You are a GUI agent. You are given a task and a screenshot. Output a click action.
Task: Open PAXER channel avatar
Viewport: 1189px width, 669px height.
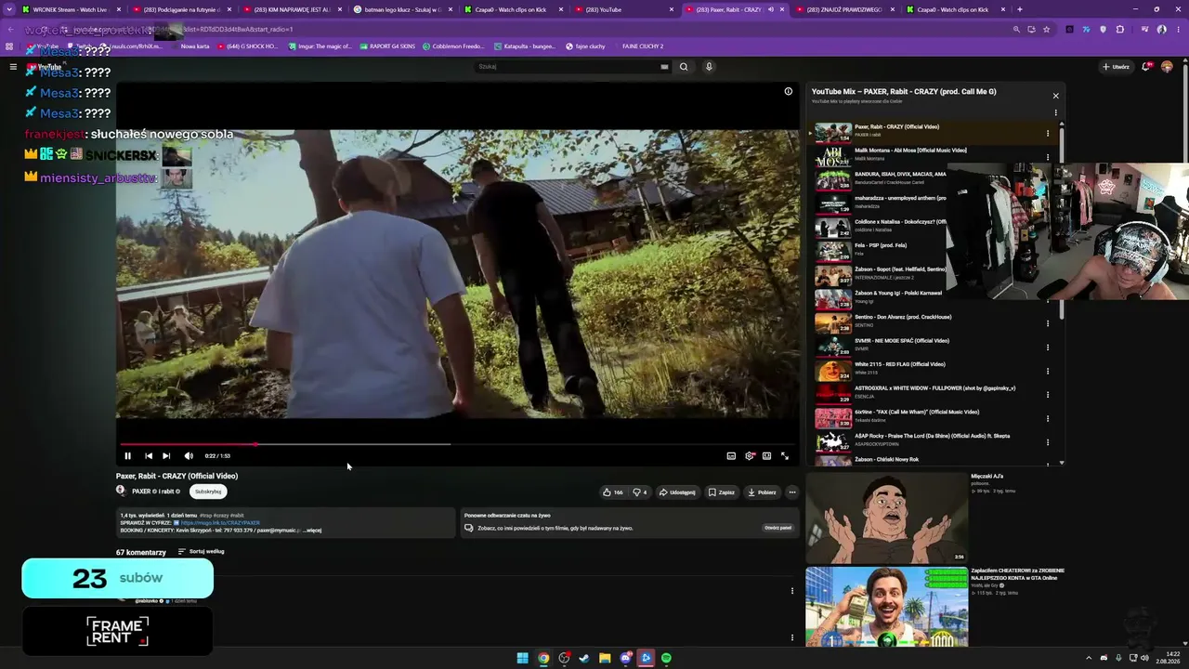coord(121,491)
